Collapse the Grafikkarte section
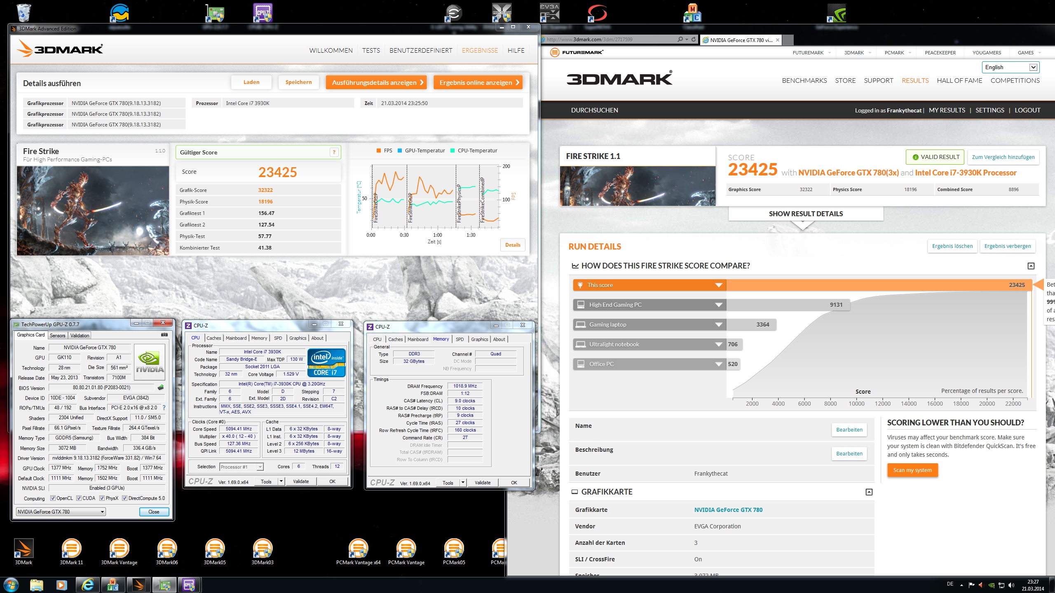This screenshot has width=1055, height=593. pyautogui.click(x=869, y=492)
